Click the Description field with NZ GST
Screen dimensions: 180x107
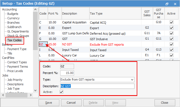[x=97, y=86]
